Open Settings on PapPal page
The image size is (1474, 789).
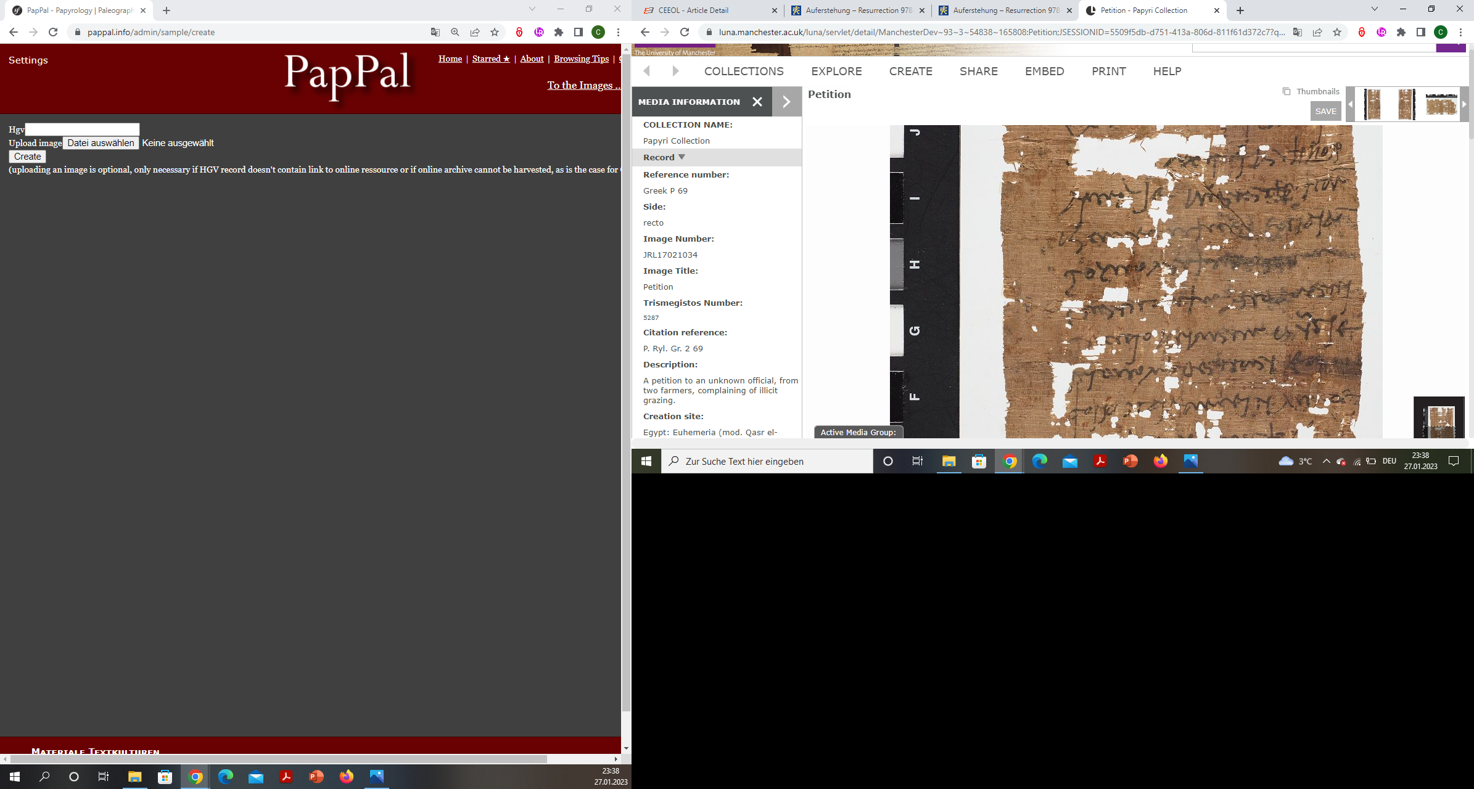pyautogui.click(x=28, y=60)
